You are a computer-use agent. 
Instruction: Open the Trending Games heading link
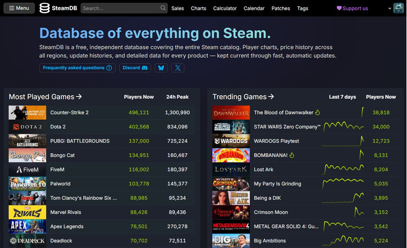(243, 96)
